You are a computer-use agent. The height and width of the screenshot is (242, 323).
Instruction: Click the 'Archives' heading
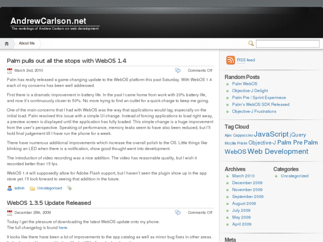[235, 169]
